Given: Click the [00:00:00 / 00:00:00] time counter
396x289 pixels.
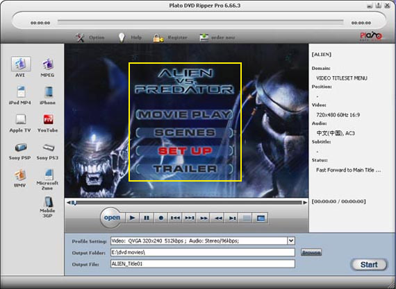Looking at the screenshot, I should tap(338, 202).
